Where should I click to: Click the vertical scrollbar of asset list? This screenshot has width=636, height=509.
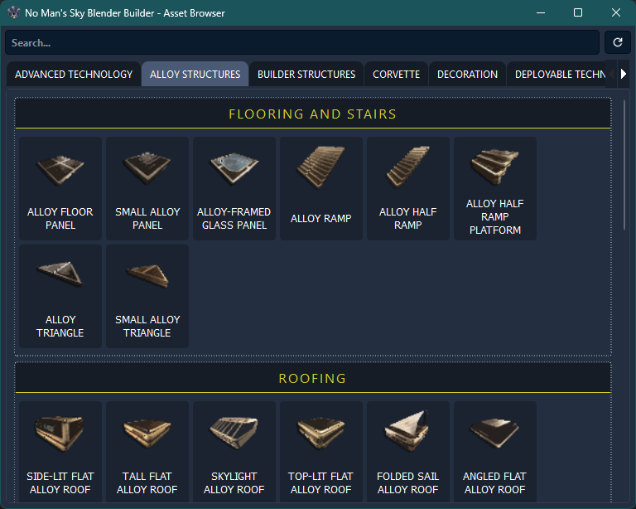coord(624,165)
